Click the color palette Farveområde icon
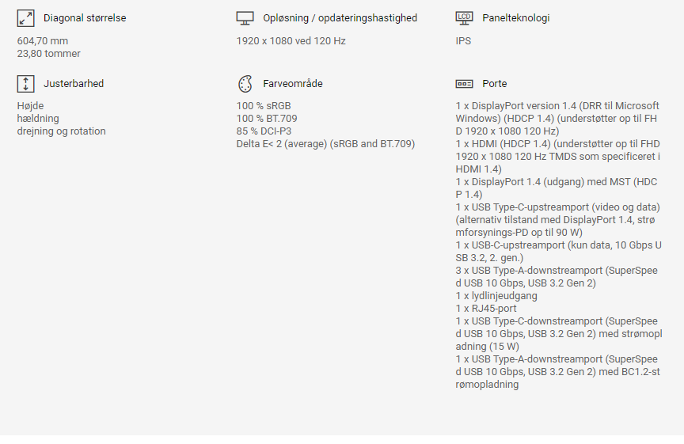684x444 pixels. pyautogui.click(x=245, y=84)
